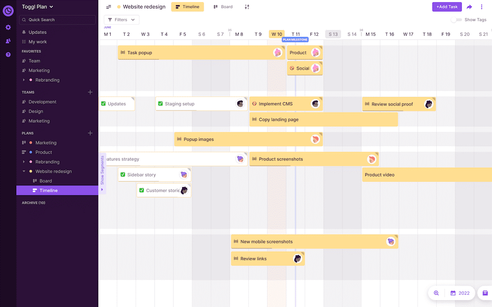Click the avatar on Staging setup task
The height and width of the screenshot is (307, 492).
[x=240, y=104]
